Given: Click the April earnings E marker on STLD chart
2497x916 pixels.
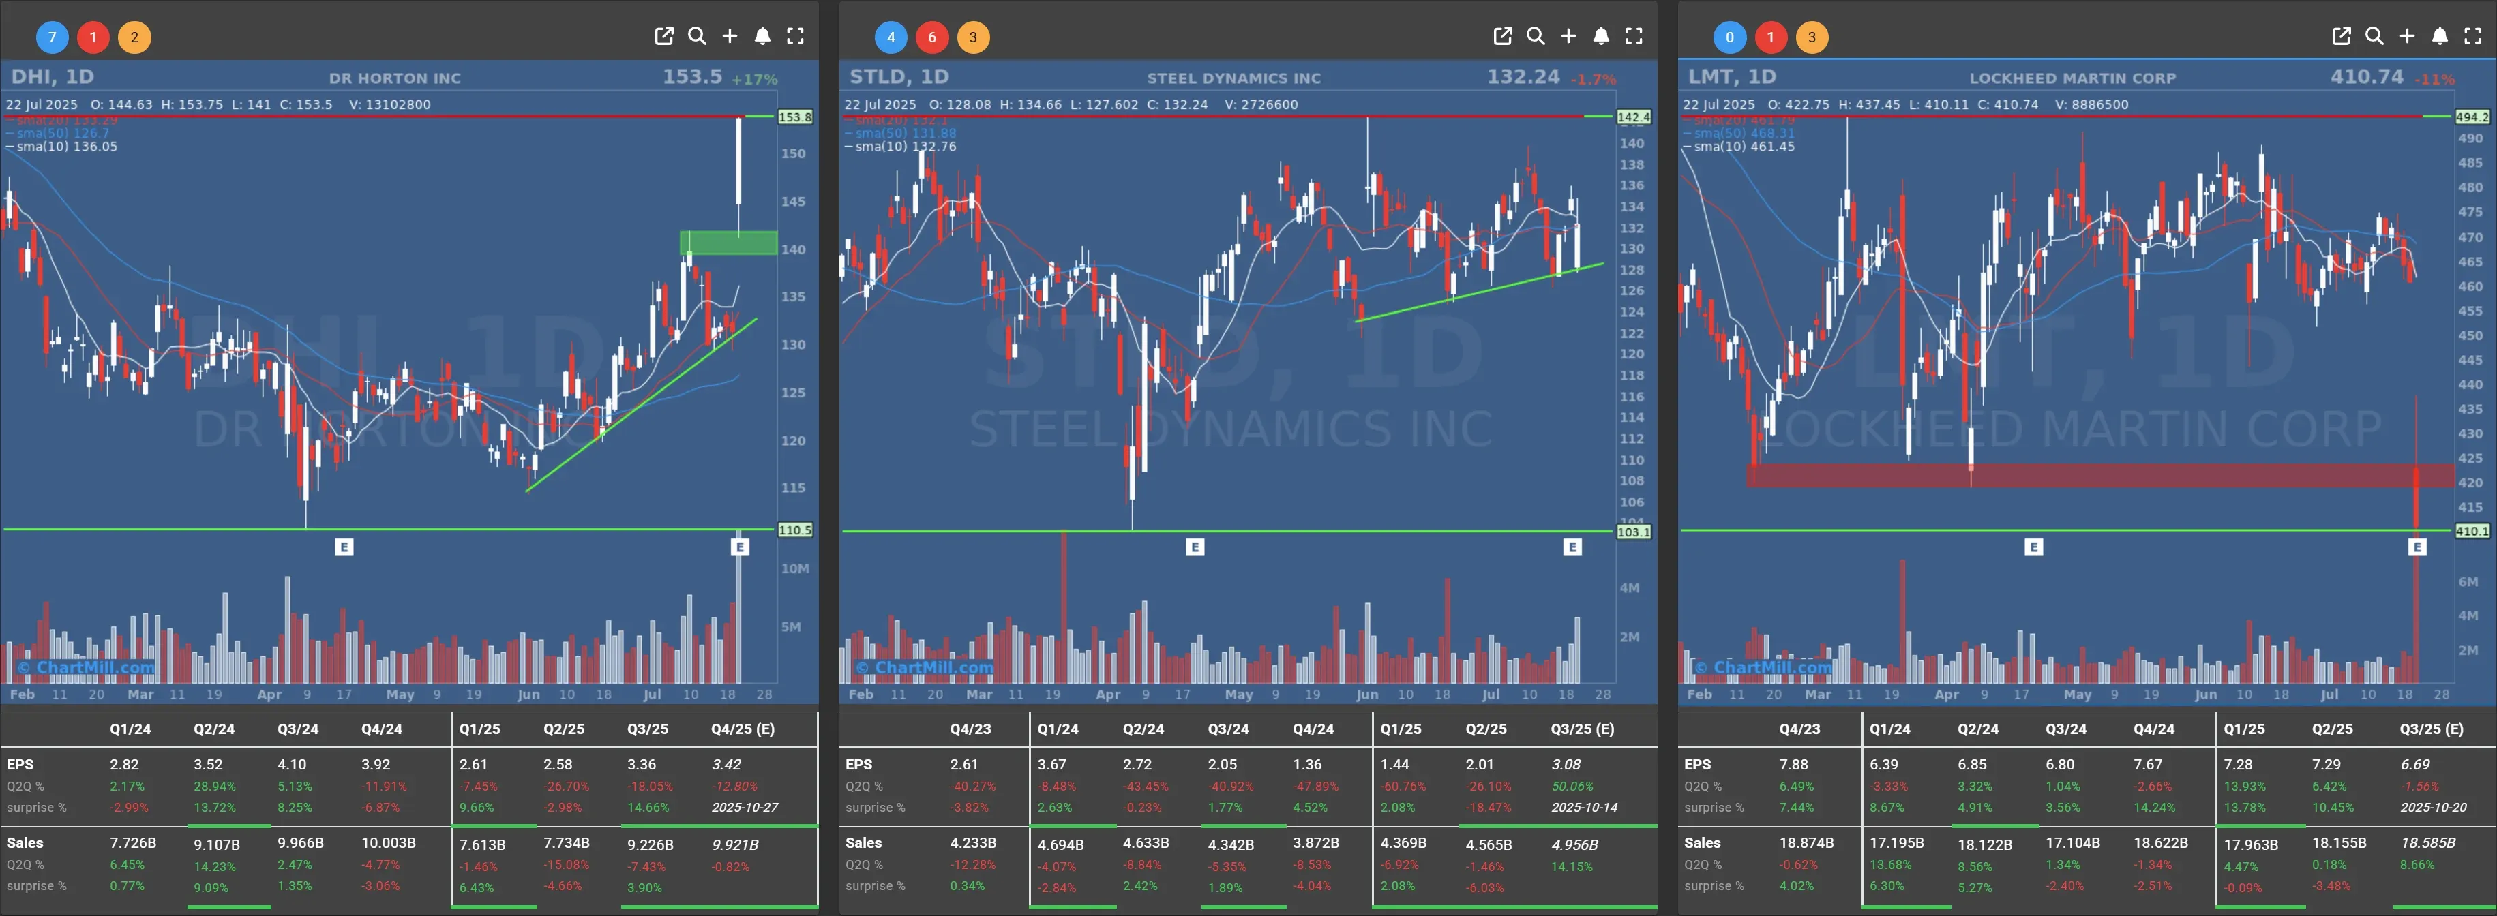Looking at the screenshot, I should pos(1194,547).
